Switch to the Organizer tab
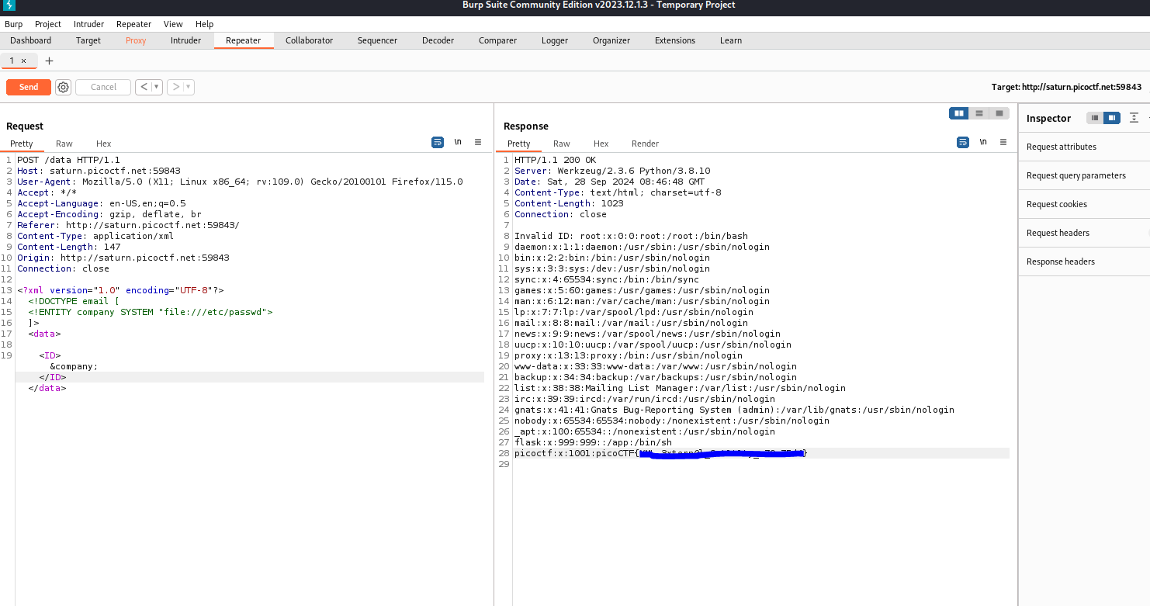The height and width of the screenshot is (606, 1150). [x=611, y=40]
